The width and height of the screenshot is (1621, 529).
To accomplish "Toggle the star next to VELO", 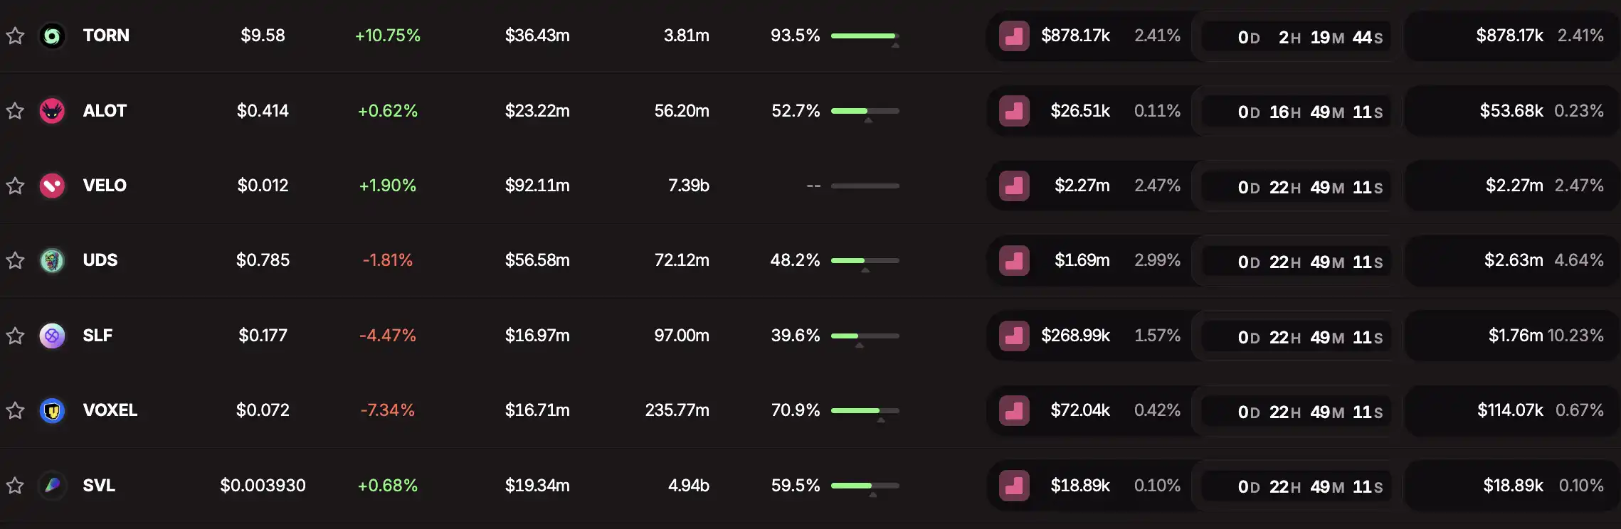I will click(15, 186).
